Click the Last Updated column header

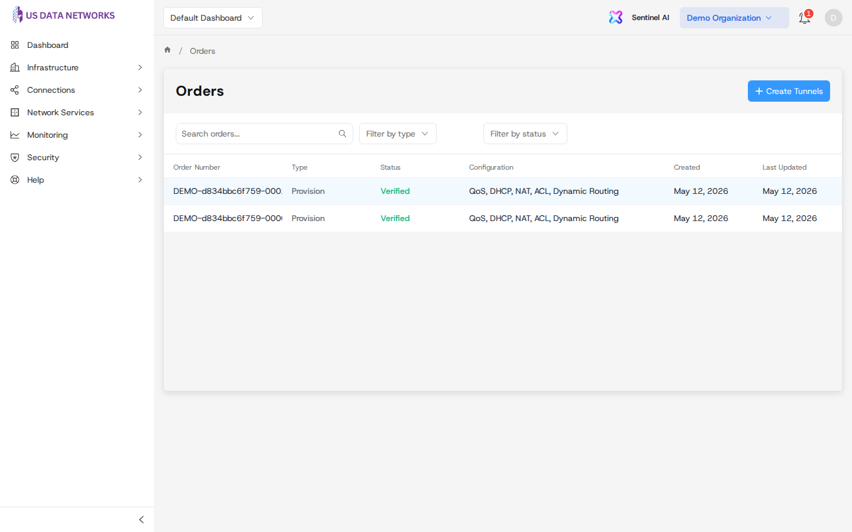tap(785, 167)
